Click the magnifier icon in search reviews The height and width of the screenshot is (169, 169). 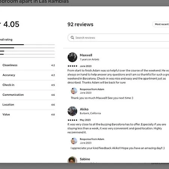(x=72, y=38)
